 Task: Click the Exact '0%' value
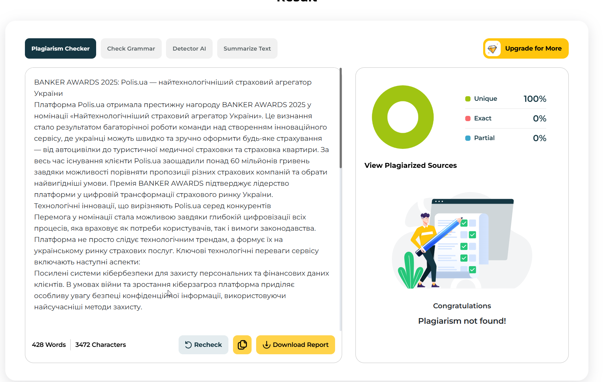click(x=540, y=118)
